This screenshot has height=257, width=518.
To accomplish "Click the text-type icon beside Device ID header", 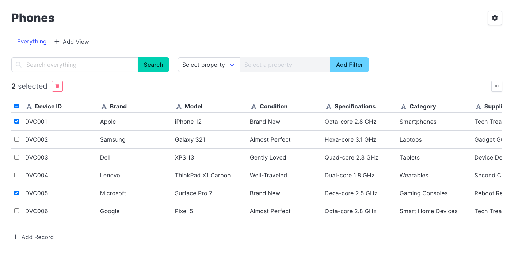I will coord(29,106).
